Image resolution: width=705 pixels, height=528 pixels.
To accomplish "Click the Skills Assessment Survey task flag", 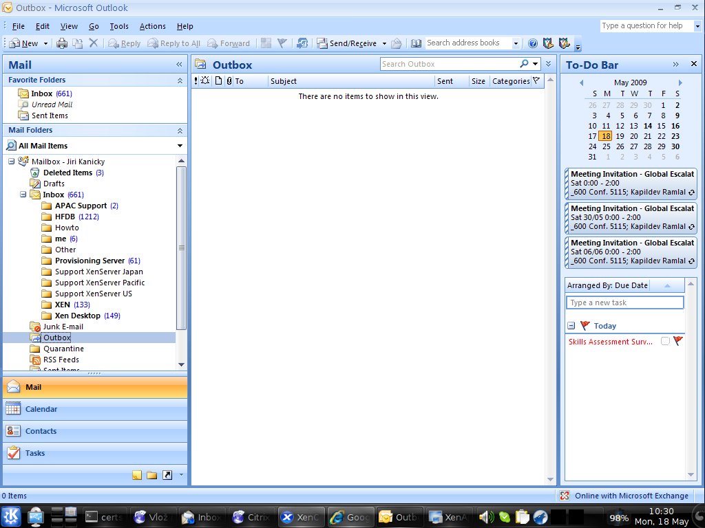I will [x=678, y=341].
